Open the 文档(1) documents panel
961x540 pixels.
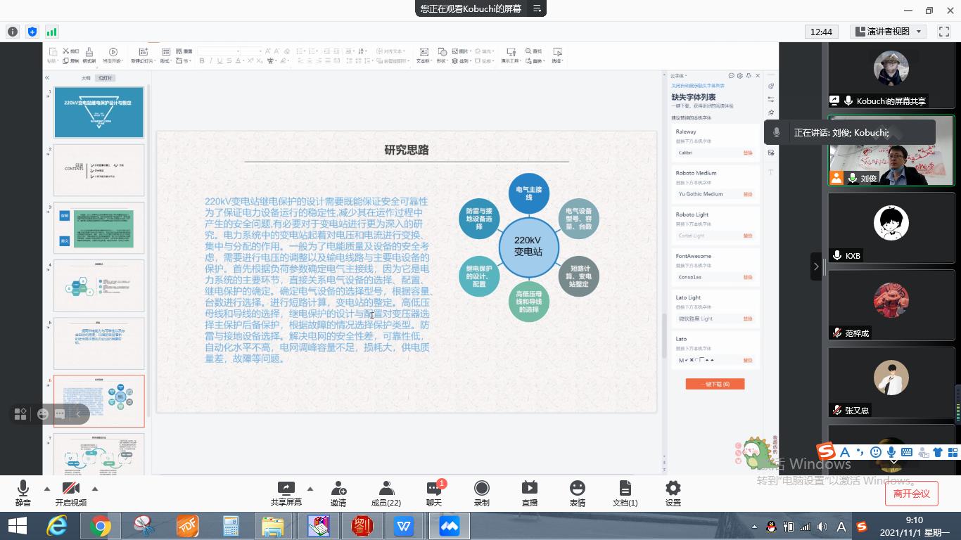point(625,493)
